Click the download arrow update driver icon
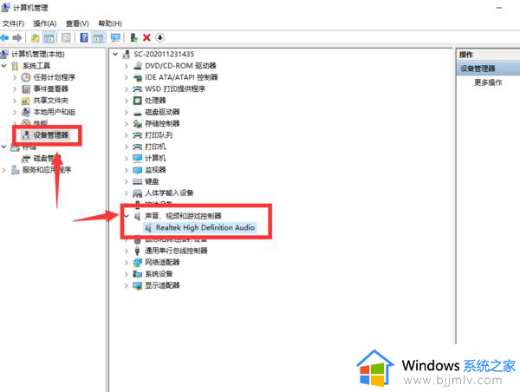Image resolution: width=520 pixels, height=392 pixels. click(x=159, y=37)
